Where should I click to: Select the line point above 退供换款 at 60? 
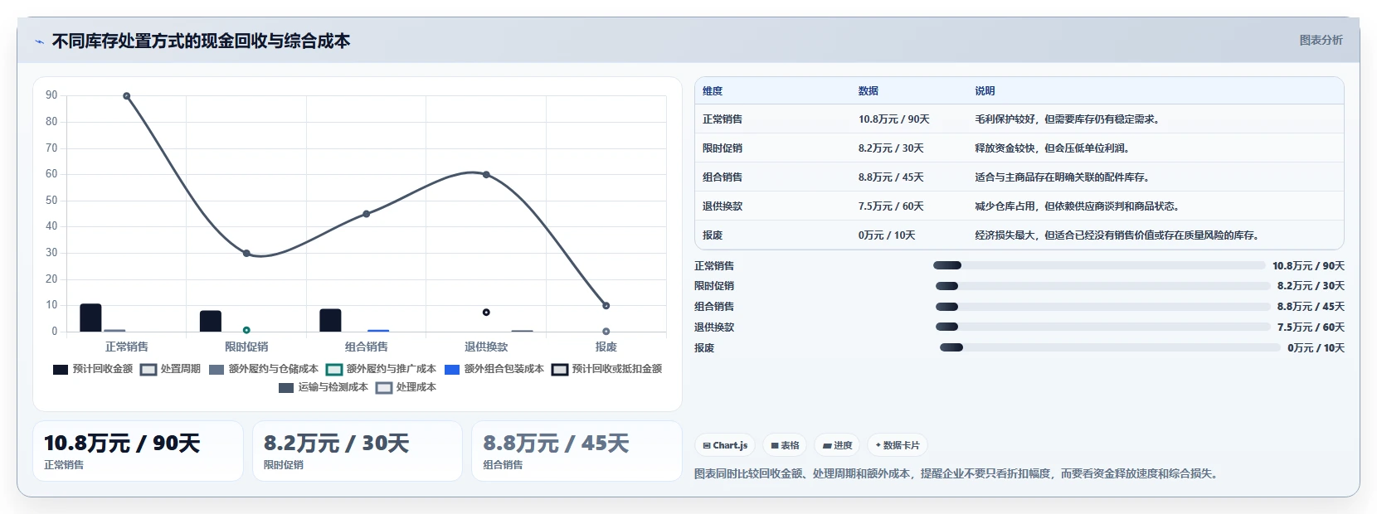click(x=486, y=175)
